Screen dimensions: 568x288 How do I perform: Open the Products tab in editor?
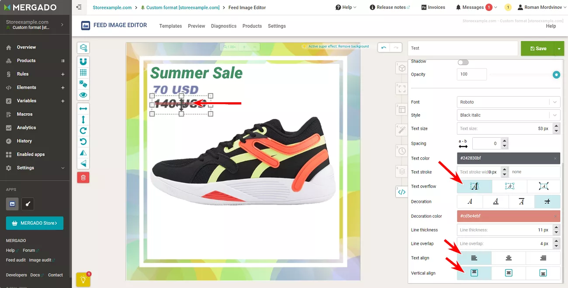coord(252,26)
